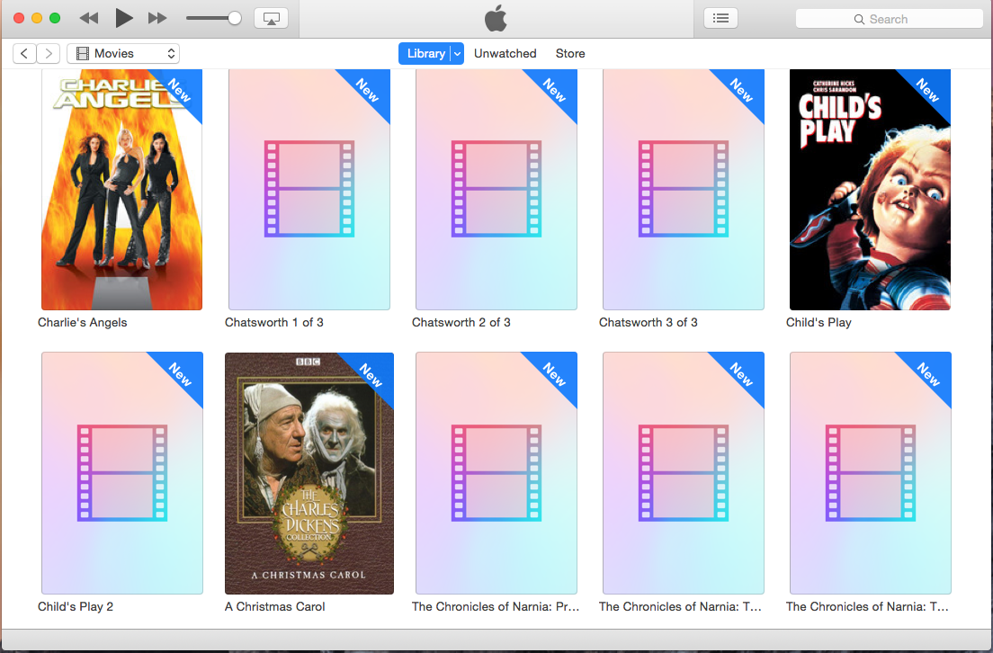Viewport: 993px width, 653px height.
Task: Open the Chronicles of Narnia: Pr… thumbnail
Action: (x=496, y=472)
